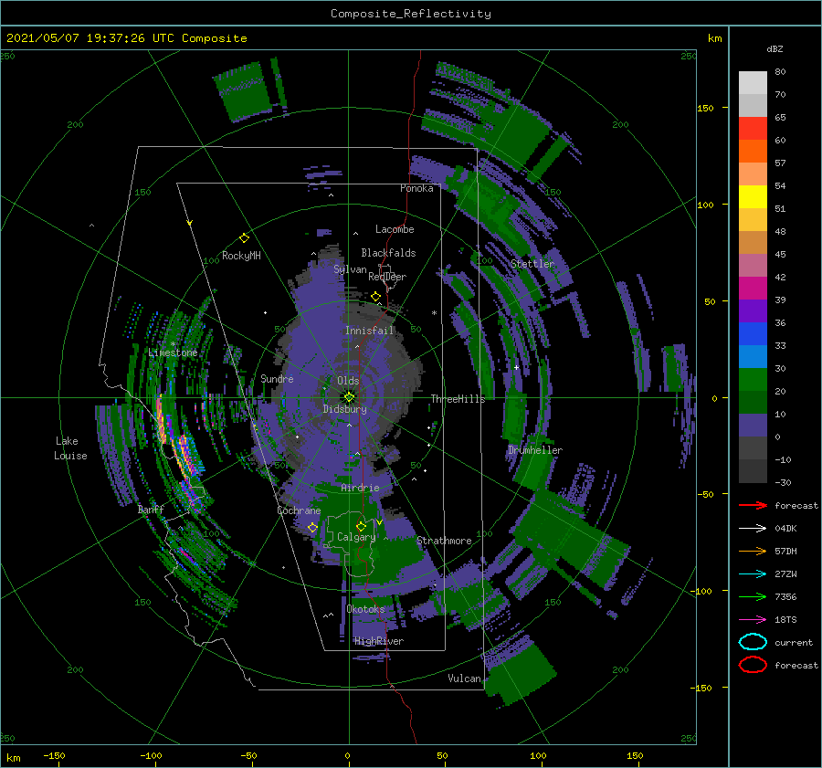Pick the light gray swatch below 80 dBZ

click(753, 83)
